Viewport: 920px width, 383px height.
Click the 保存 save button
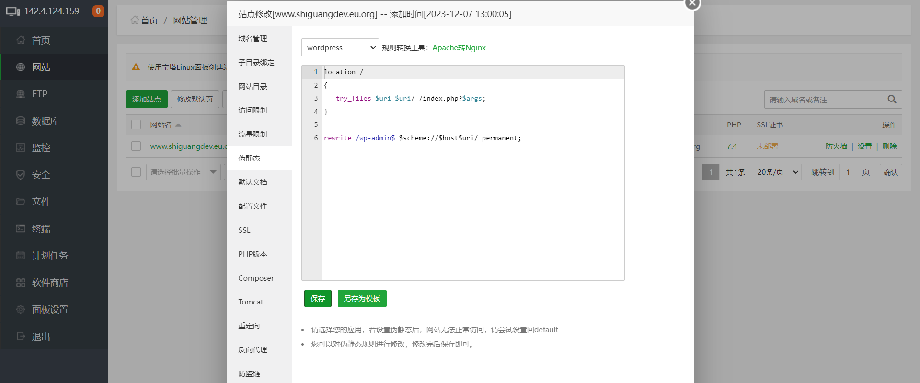point(318,298)
